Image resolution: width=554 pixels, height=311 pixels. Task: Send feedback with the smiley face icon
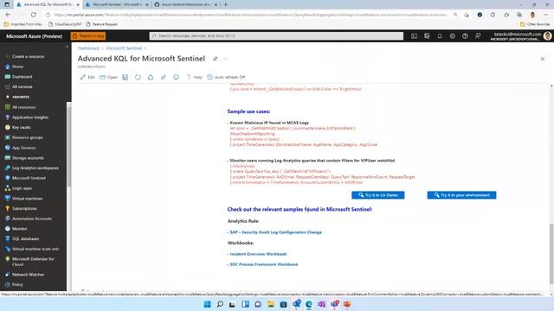[176, 77]
